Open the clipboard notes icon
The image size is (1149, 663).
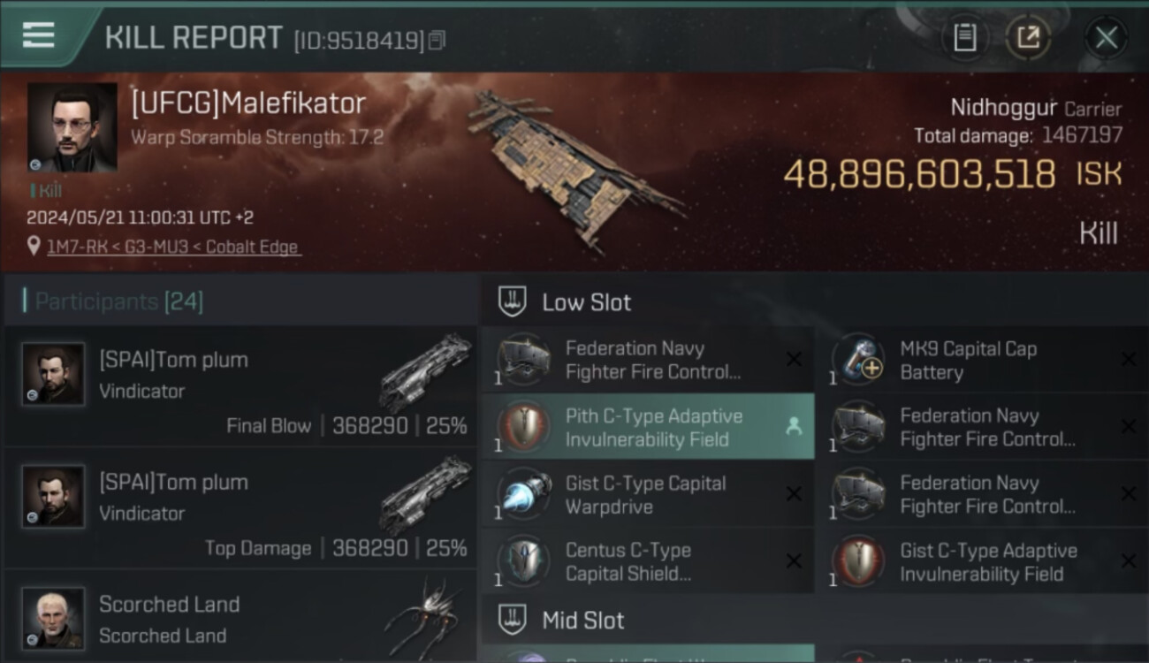(x=965, y=37)
